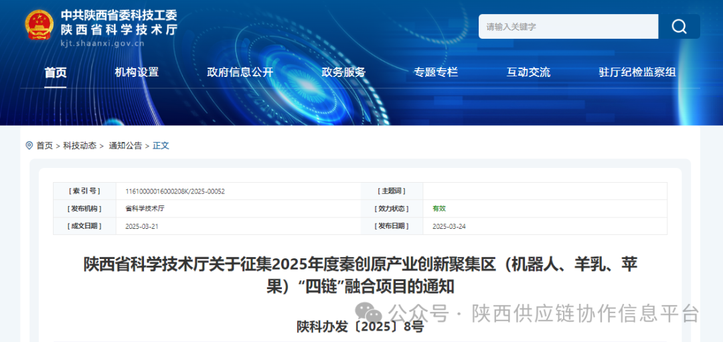Go to 首页 in the breadcrumb
Screen dimensions: 723x342
pyautogui.click(x=45, y=146)
